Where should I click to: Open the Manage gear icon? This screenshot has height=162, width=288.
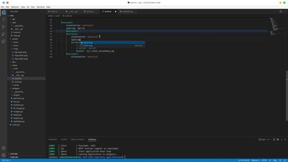(4, 155)
